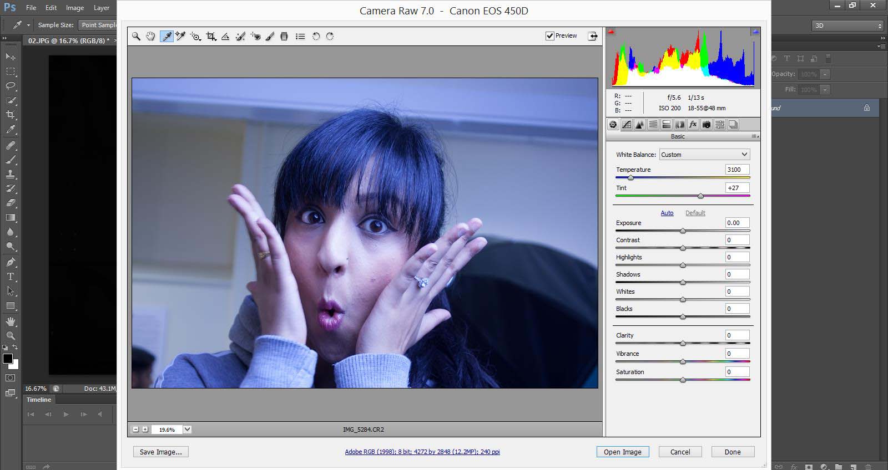Select the Zoom tool in Camera Raw toolbar
This screenshot has height=470, width=888.
pyautogui.click(x=136, y=37)
